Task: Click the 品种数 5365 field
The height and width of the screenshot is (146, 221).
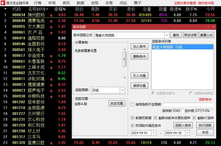Action: click(x=178, y=111)
